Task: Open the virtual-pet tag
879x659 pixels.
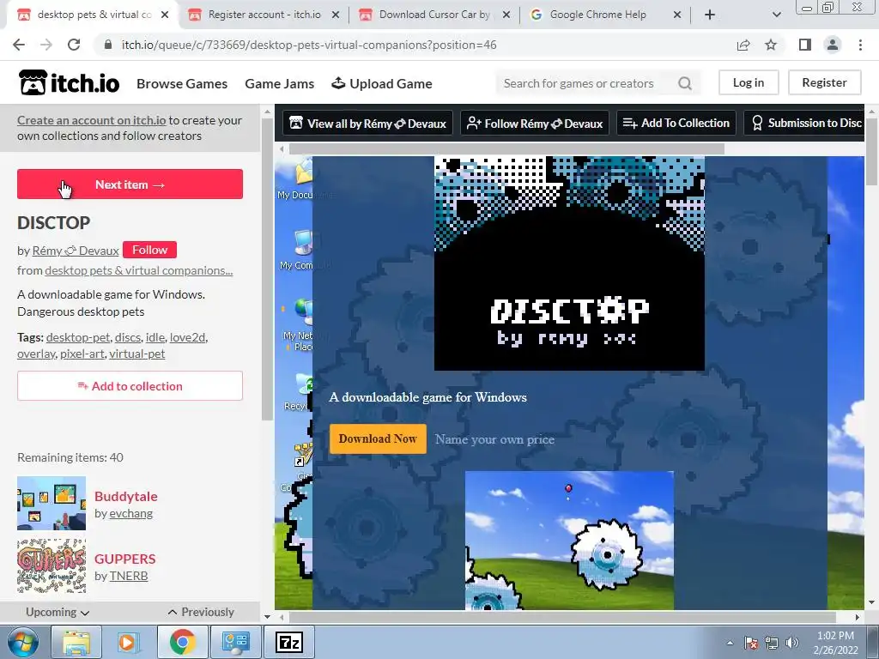Action: point(136,354)
